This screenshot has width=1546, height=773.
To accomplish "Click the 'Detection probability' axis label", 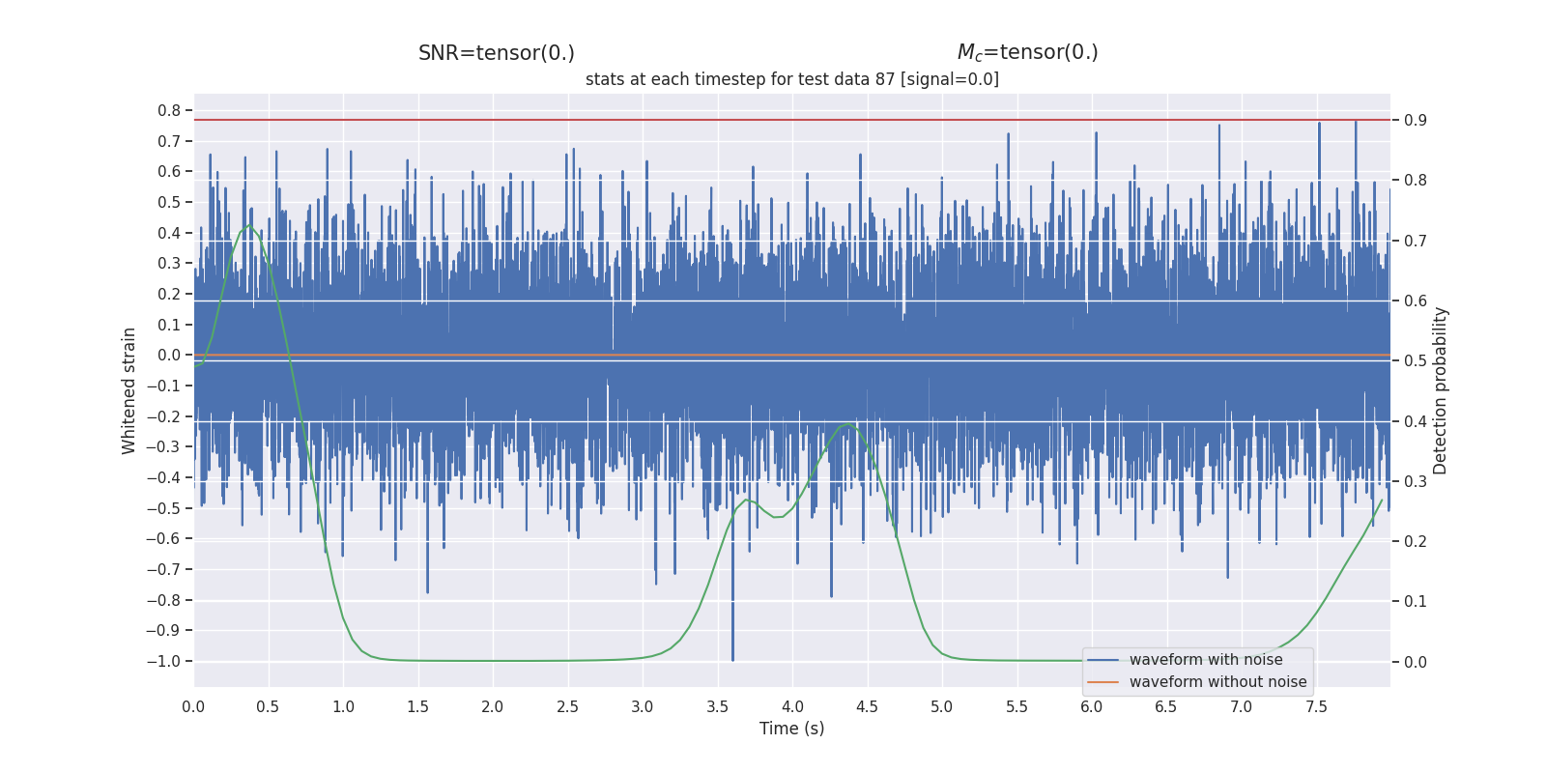I will tap(1441, 390).
